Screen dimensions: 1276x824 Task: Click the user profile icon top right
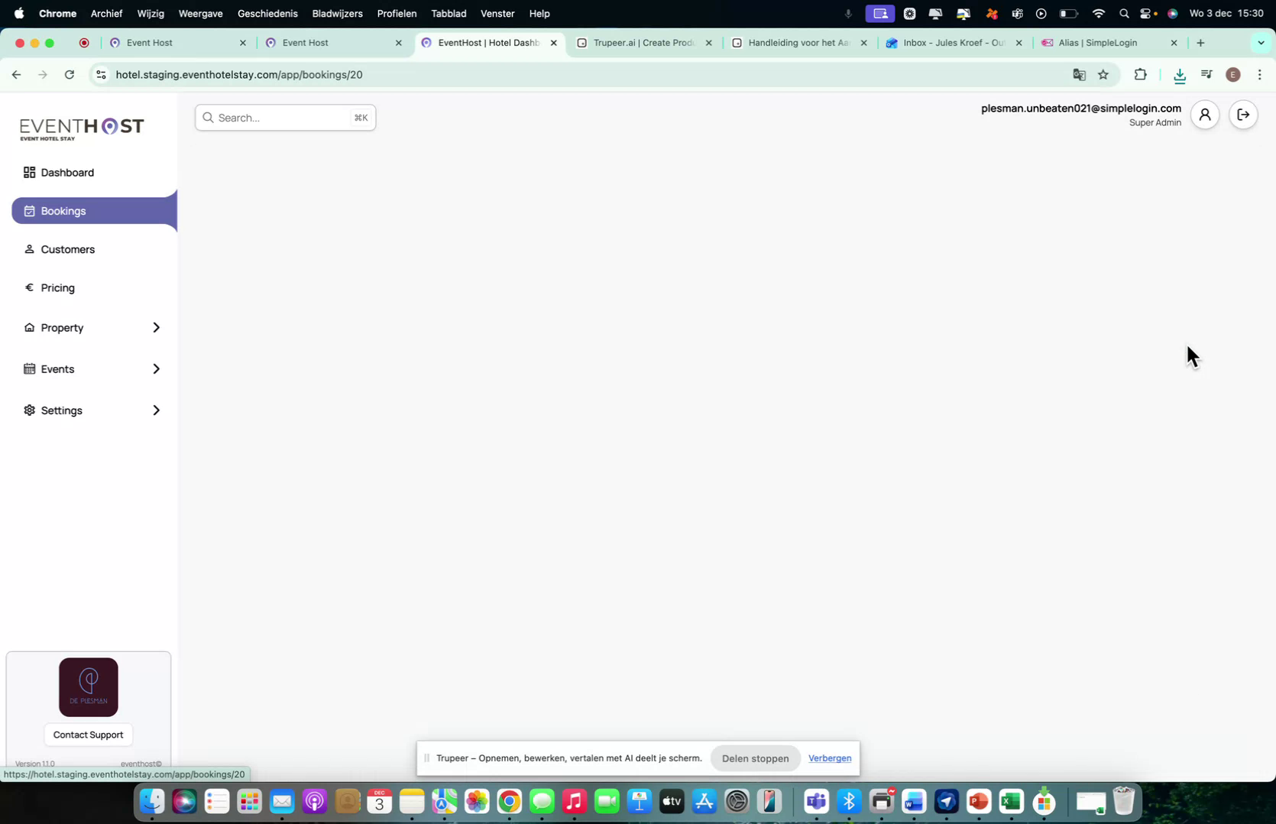(1205, 115)
